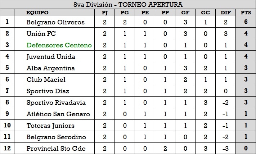Select the Club Maciel team cell
Screen dimensions: 256x154
[54, 79]
